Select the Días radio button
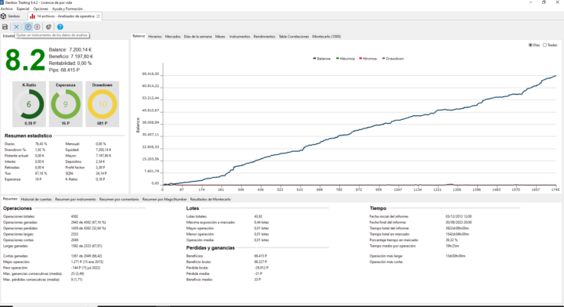 pyautogui.click(x=530, y=45)
